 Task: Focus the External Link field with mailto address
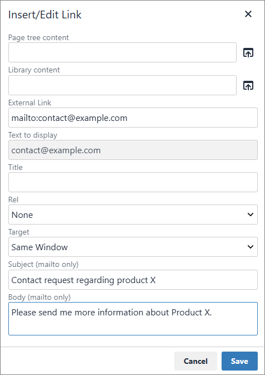point(133,118)
